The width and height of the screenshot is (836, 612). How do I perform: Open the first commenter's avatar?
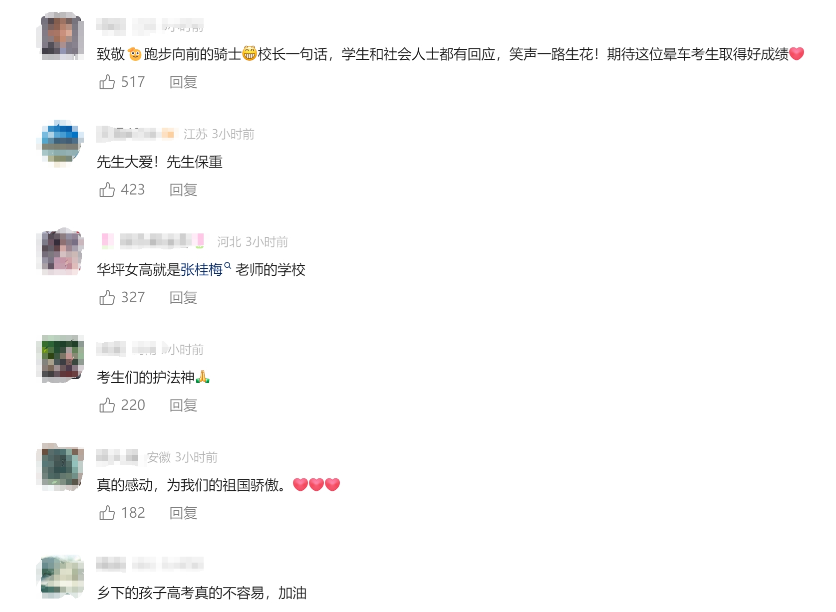click(61, 36)
